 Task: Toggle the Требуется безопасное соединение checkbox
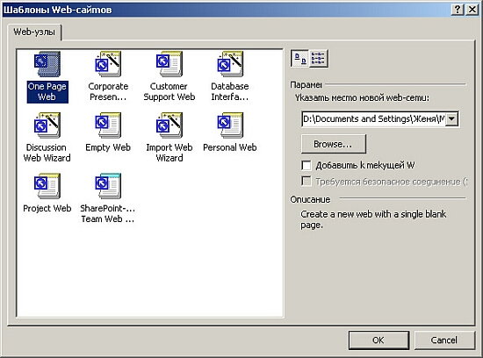(306, 182)
